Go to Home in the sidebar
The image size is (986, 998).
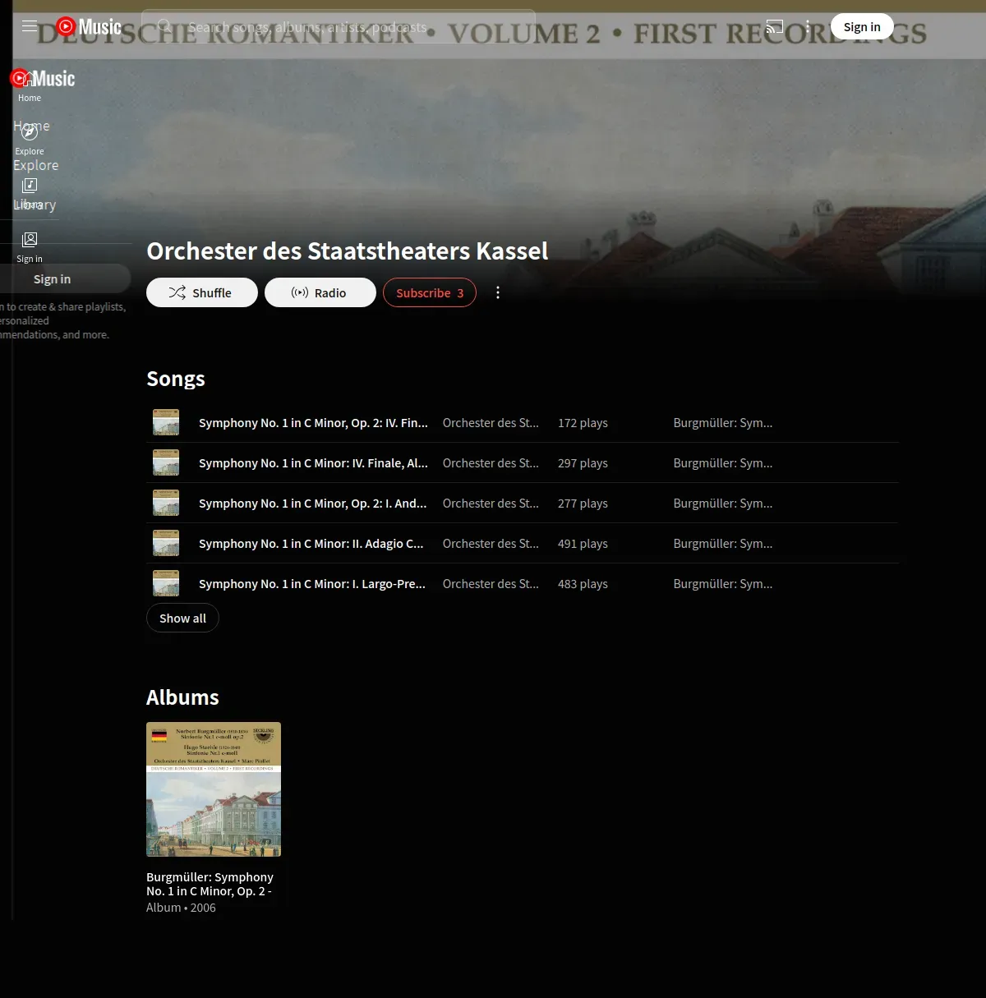pos(30,86)
